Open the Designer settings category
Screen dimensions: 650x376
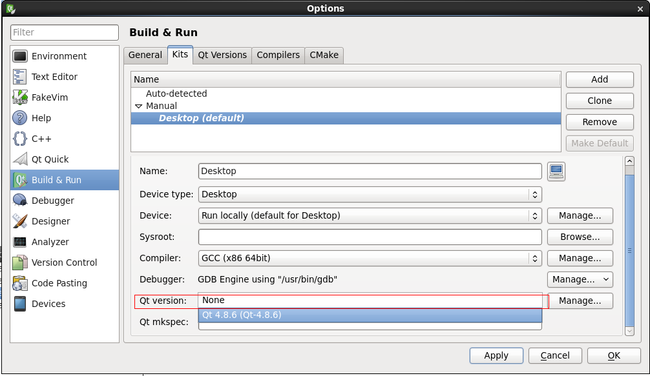pos(50,221)
